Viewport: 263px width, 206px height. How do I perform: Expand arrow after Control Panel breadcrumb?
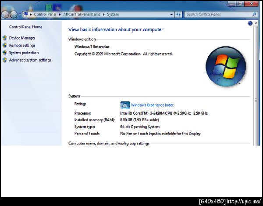pyautogui.click(x=60, y=14)
